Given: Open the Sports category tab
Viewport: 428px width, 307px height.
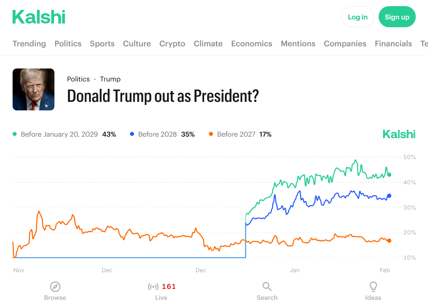Looking at the screenshot, I should click(x=102, y=44).
